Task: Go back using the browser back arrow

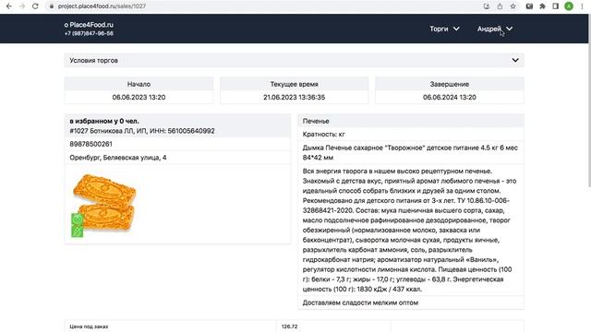Action: coord(9,6)
